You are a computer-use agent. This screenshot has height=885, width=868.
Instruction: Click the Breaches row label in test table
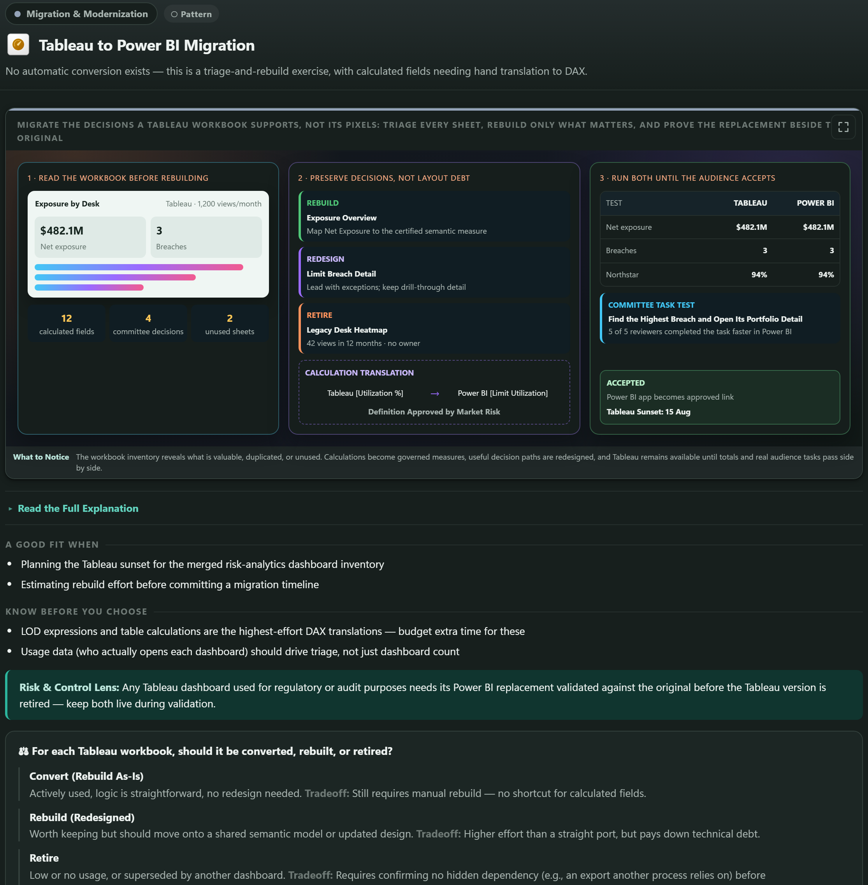click(x=621, y=250)
